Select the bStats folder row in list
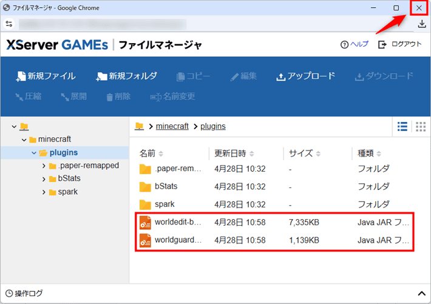 pyautogui.click(x=274, y=187)
